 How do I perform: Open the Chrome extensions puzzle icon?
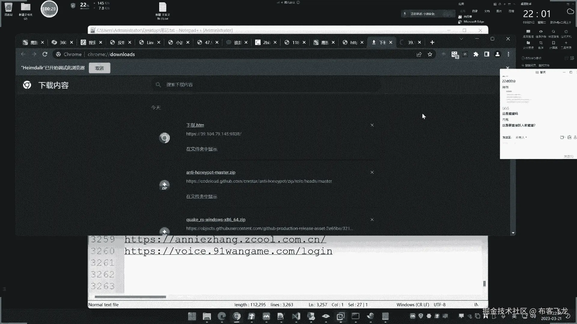coord(476,54)
